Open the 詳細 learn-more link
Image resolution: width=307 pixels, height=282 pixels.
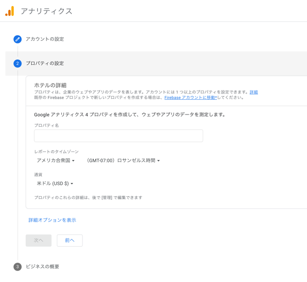254,92
